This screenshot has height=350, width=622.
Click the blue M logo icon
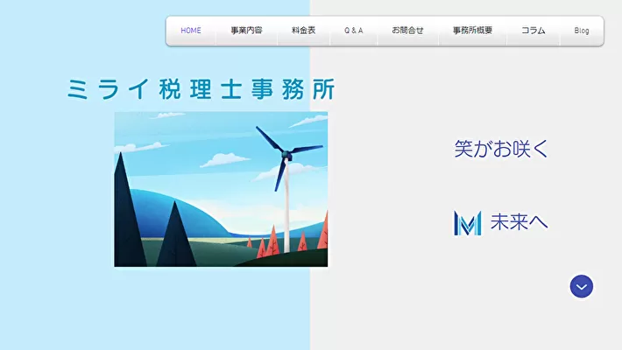pos(468,223)
